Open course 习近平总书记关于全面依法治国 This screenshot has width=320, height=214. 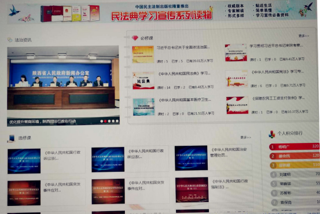tap(183, 47)
